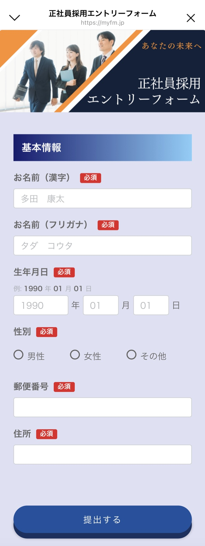Click the 住所 address input field

pyautogui.click(x=102, y=454)
